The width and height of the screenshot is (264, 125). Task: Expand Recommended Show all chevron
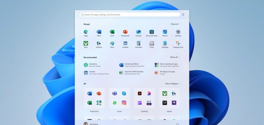point(175,57)
